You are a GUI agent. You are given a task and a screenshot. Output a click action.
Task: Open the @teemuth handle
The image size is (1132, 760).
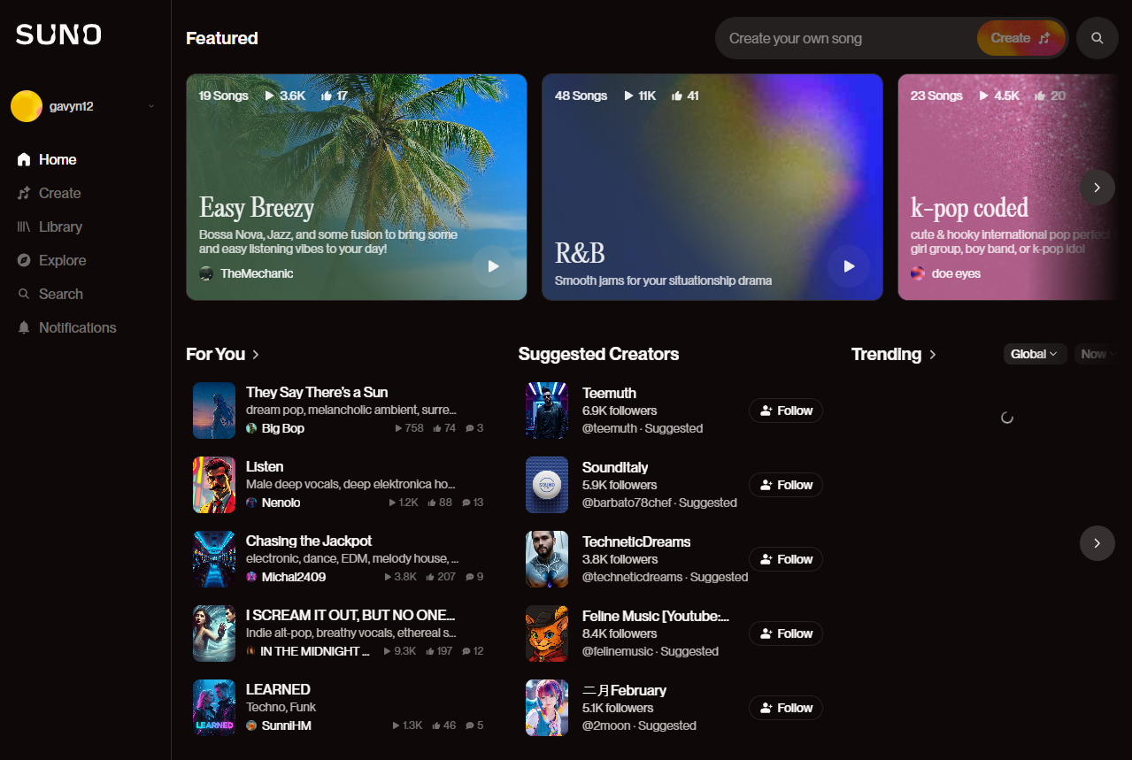pyautogui.click(x=610, y=428)
